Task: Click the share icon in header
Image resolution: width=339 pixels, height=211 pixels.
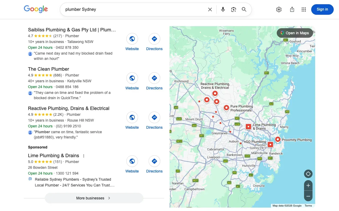Action: [x=292, y=9]
